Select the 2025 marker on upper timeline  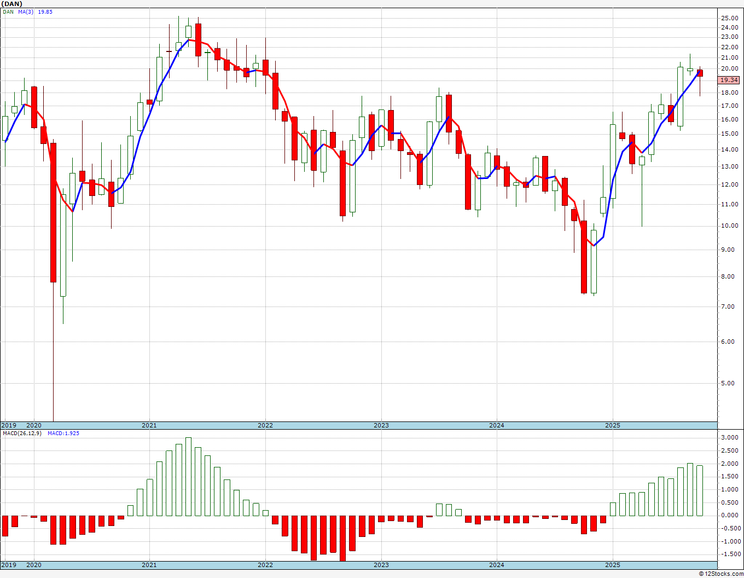[613, 425]
